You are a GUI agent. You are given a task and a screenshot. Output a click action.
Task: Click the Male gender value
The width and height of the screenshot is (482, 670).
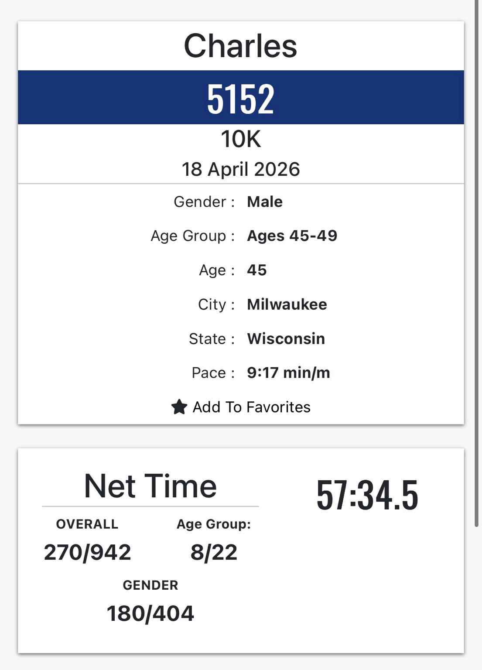[264, 202]
